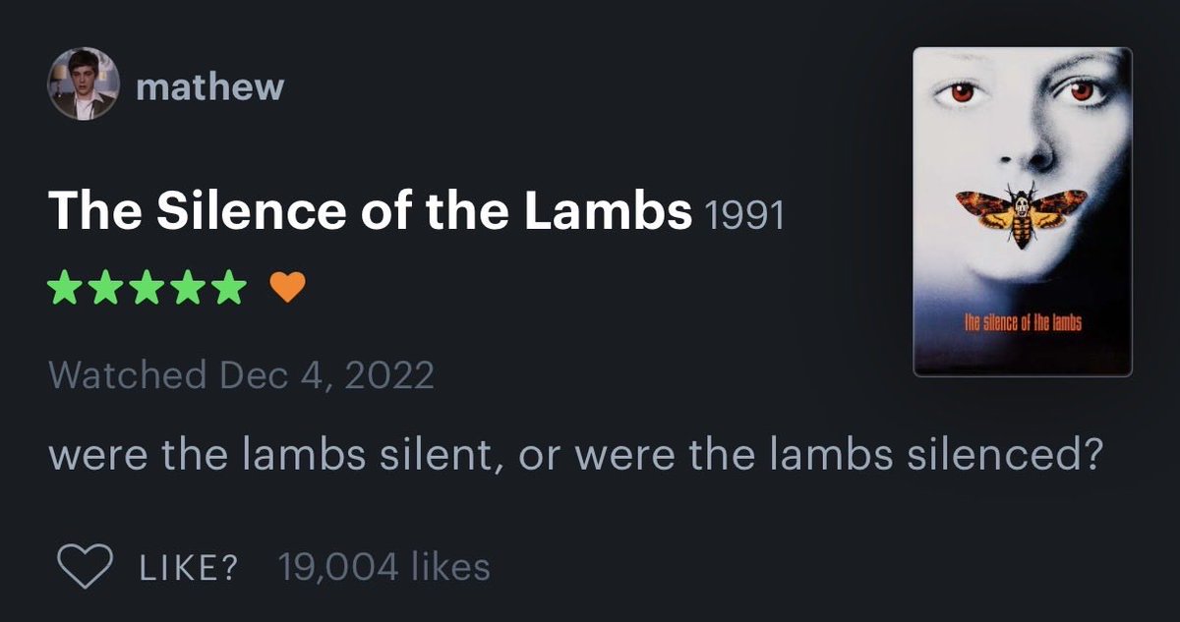Click the second green rating star
Image resolution: width=1180 pixels, height=622 pixels.
point(107,288)
